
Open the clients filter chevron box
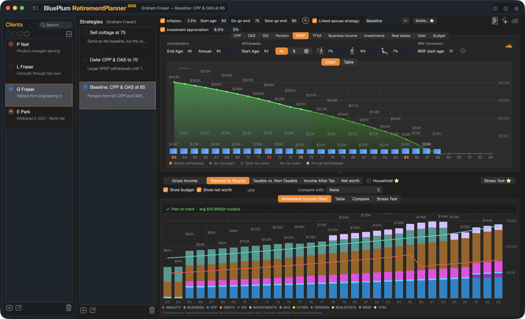pyautogui.click(x=69, y=34)
